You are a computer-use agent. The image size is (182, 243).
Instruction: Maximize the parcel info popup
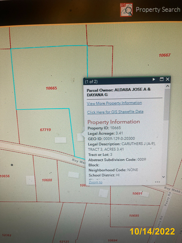tap(161, 79)
